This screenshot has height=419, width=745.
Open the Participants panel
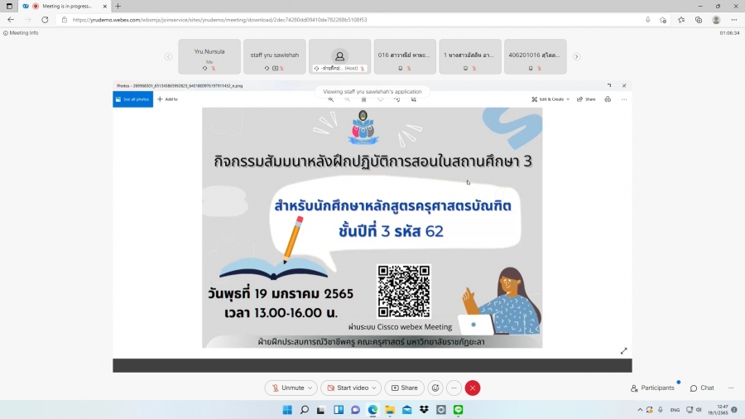652,388
